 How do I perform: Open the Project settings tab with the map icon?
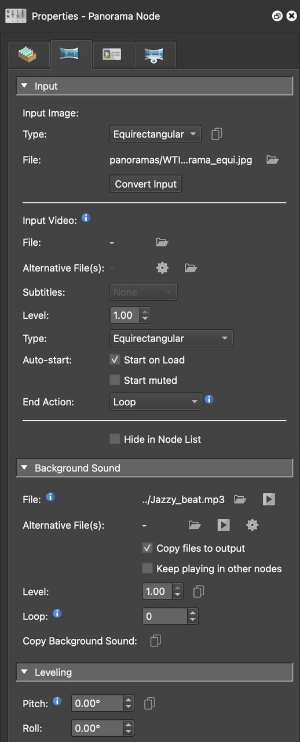(x=29, y=54)
